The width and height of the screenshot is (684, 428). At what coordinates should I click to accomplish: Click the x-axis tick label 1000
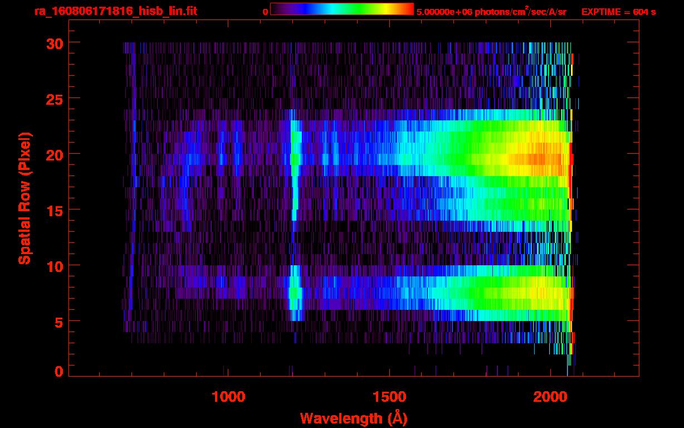pyautogui.click(x=228, y=396)
